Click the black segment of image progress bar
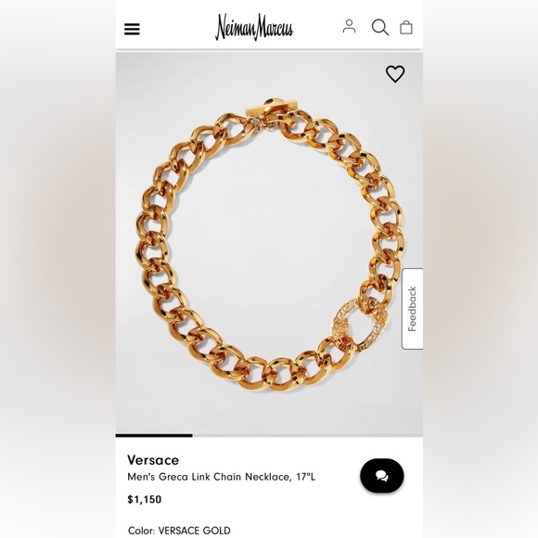 point(154,435)
